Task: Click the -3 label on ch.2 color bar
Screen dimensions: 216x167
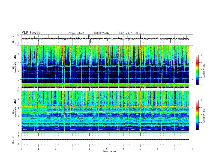Action: click(201, 100)
